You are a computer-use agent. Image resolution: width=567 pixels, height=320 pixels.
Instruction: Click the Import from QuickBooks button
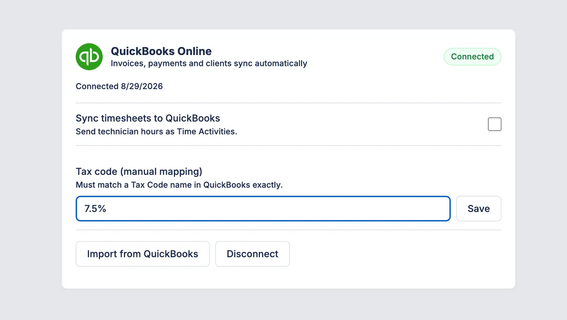pos(143,254)
